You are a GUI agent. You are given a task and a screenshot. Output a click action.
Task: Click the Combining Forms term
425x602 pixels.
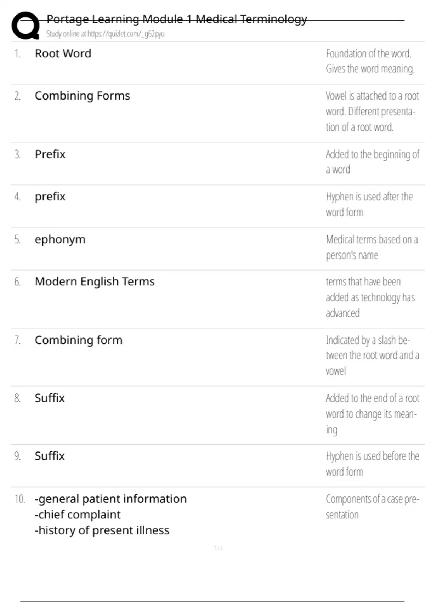point(82,96)
